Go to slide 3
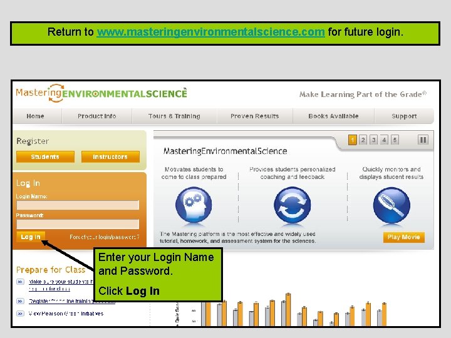This screenshot has height=338, width=451. [x=373, y=140]
